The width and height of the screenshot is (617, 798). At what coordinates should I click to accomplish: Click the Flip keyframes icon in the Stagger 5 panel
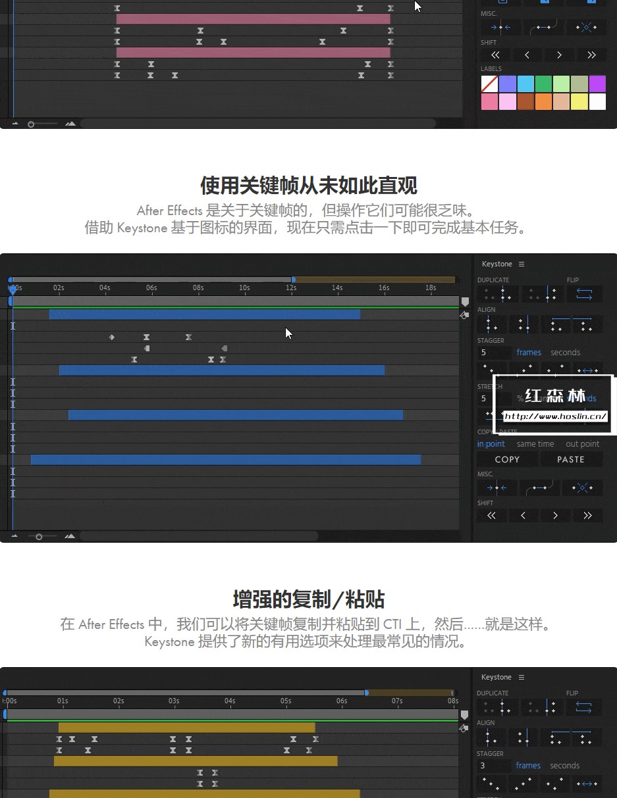point(584,294)
